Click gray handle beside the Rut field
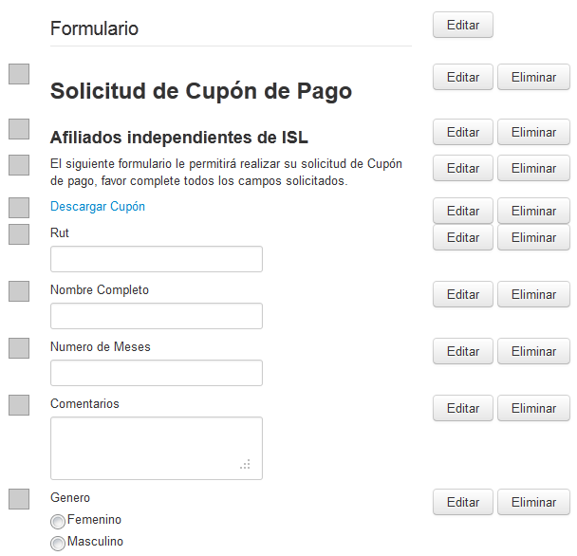 [x=19, y=234]
